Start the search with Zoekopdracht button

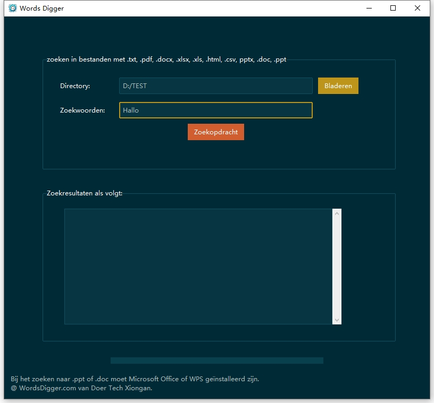coord(215,132)
